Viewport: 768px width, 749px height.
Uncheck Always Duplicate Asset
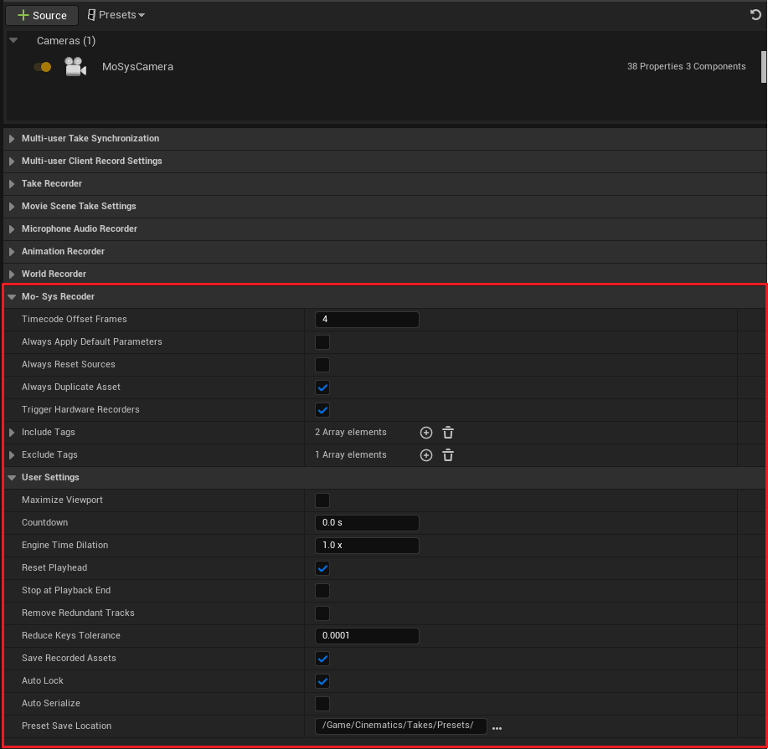(322, 387)
